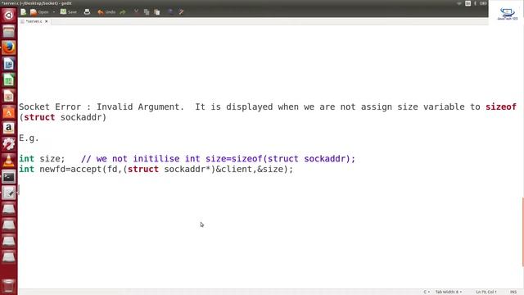The image size is (524, 295).
Task: Place cursor on 'E.g.' line
Action: (x=29, y=138)
